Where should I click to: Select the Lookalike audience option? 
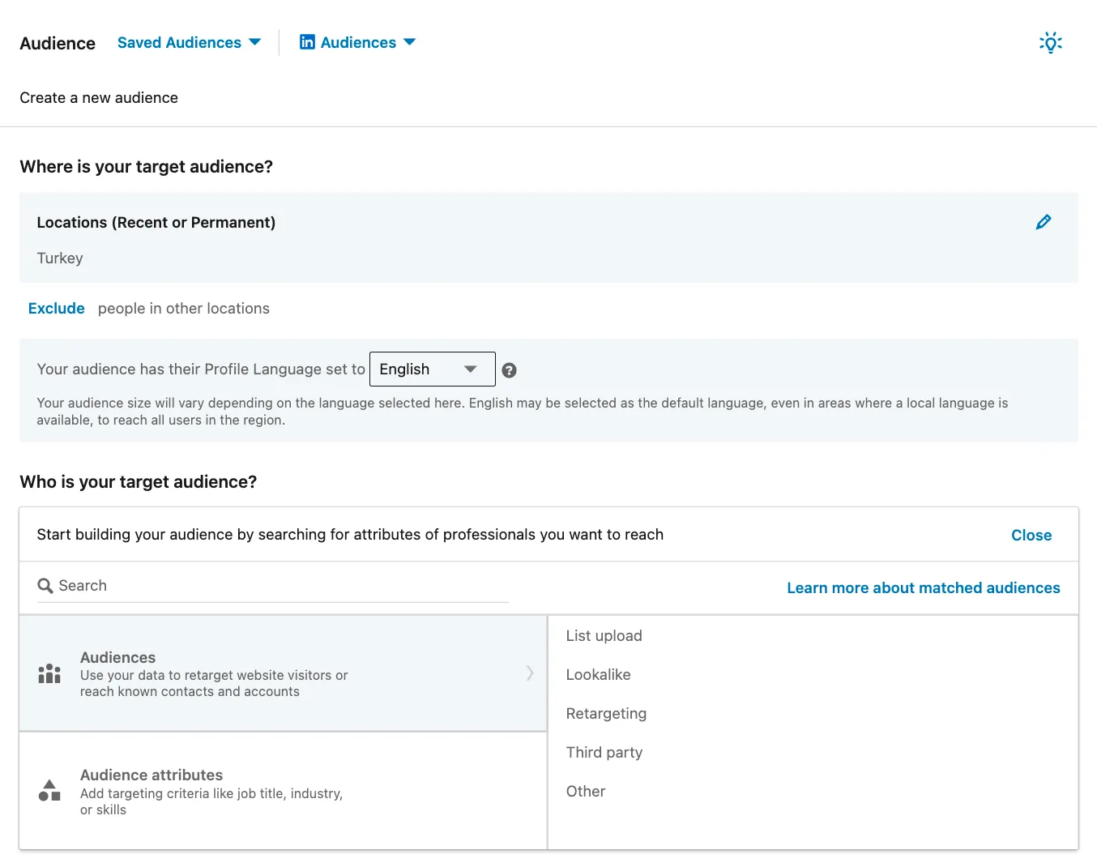598,675
